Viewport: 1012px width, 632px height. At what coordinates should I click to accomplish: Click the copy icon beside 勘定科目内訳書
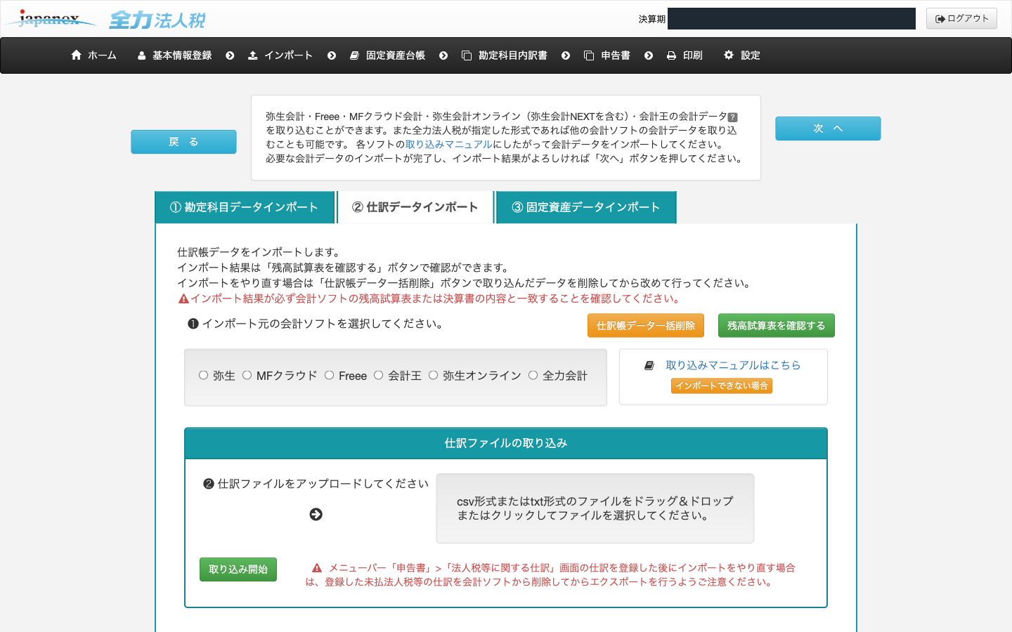467,55
